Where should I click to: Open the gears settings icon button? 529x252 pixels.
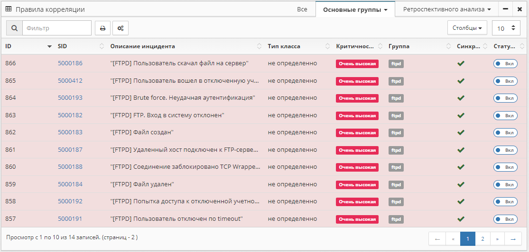coord(121,28)
